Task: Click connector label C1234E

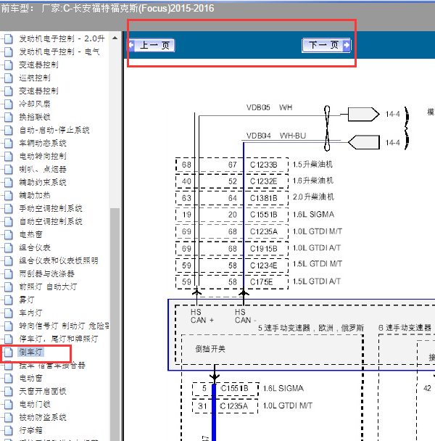Action: pos(264,265)
